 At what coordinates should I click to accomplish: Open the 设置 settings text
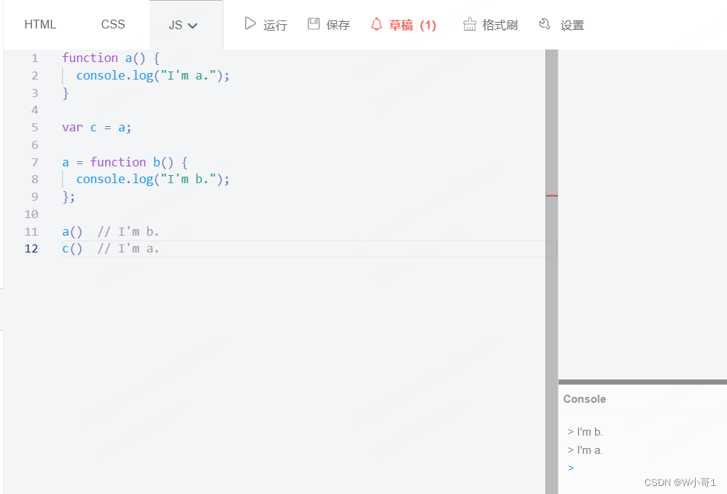[572, 25]
